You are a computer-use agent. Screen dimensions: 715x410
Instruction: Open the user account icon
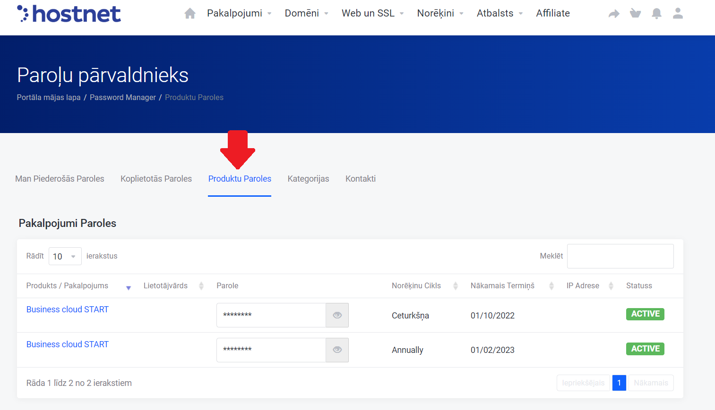[678, 14]
